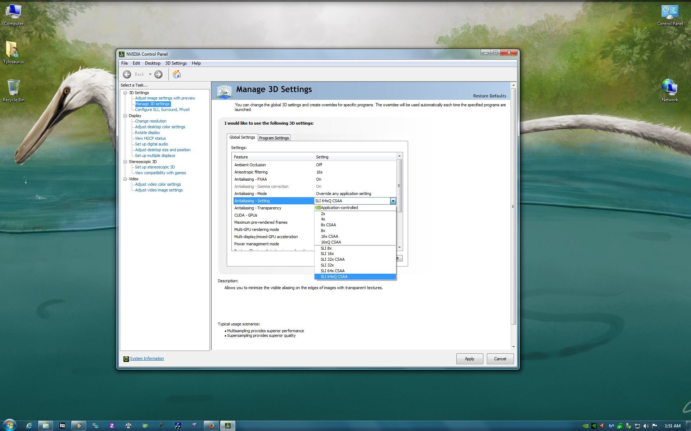Collapse the Stereoscopic 3D tree node
Viewport: 691px width, 431px height.
(x=125, y=162)
